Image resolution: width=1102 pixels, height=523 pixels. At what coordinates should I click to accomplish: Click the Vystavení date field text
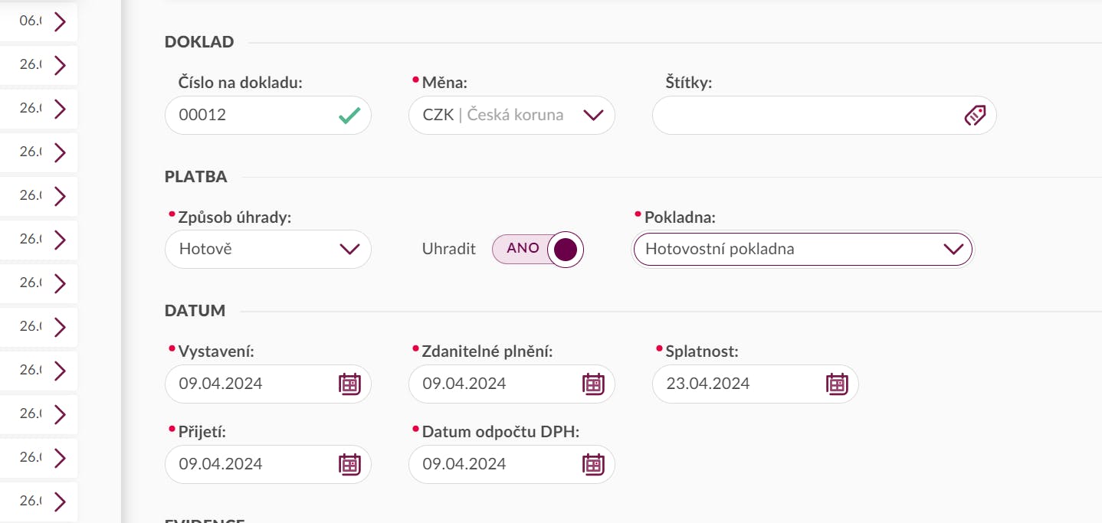221,384
